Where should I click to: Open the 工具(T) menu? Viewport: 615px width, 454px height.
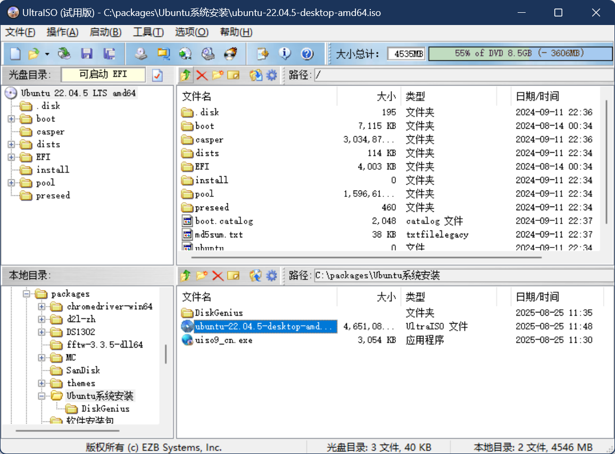148,32
